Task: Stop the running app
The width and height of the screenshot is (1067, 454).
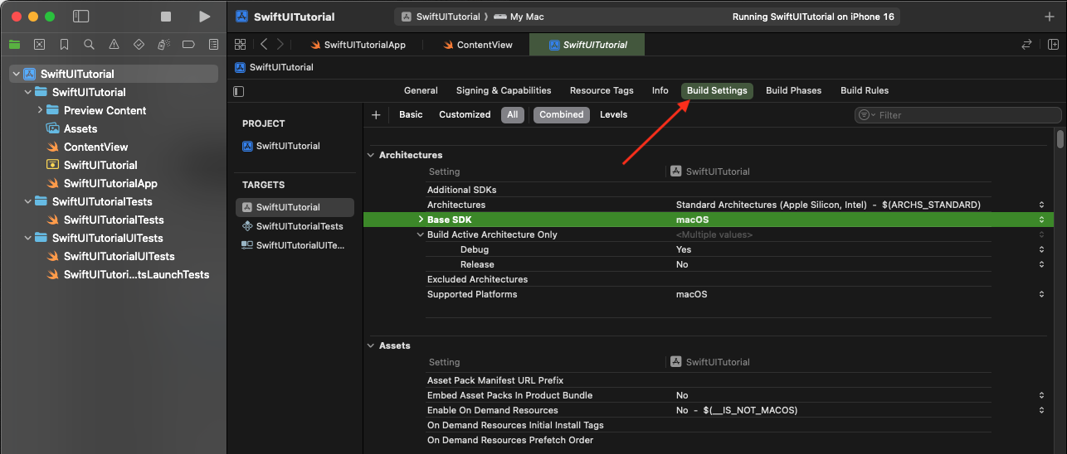Action: [166, 17]
